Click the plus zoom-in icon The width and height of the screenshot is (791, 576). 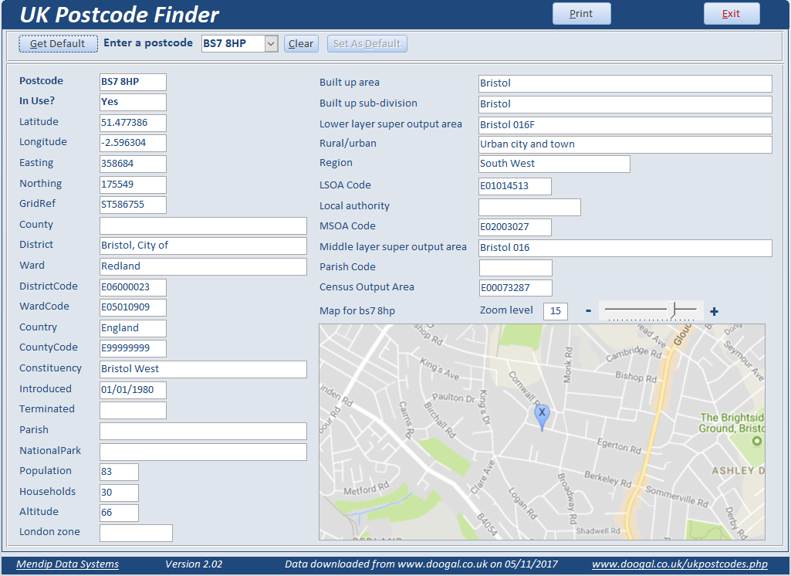[714, 311]
